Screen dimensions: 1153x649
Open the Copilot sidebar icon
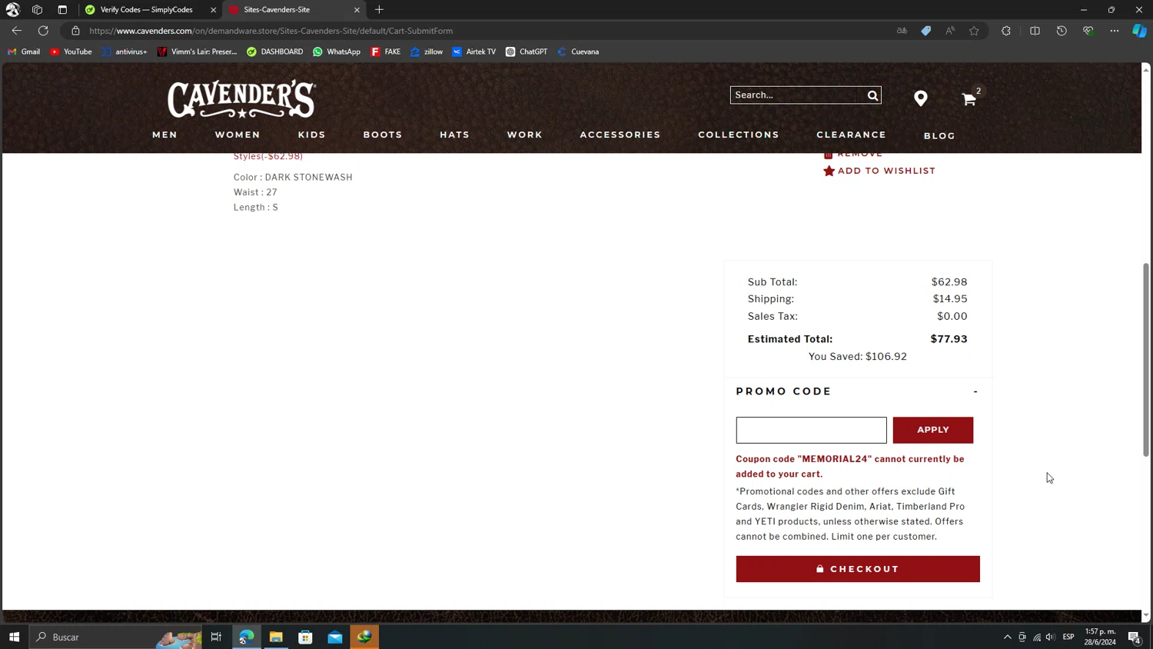1139,31
